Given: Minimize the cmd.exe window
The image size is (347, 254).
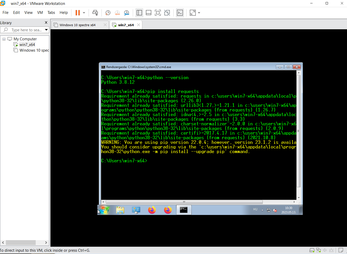Looking at the screenshot, I should [280, 67].
